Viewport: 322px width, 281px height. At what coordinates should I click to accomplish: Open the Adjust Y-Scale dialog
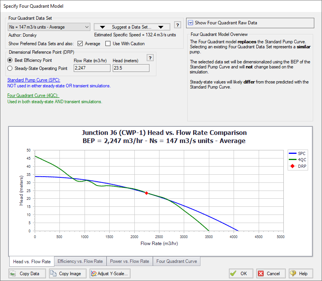tap(109, 274)
